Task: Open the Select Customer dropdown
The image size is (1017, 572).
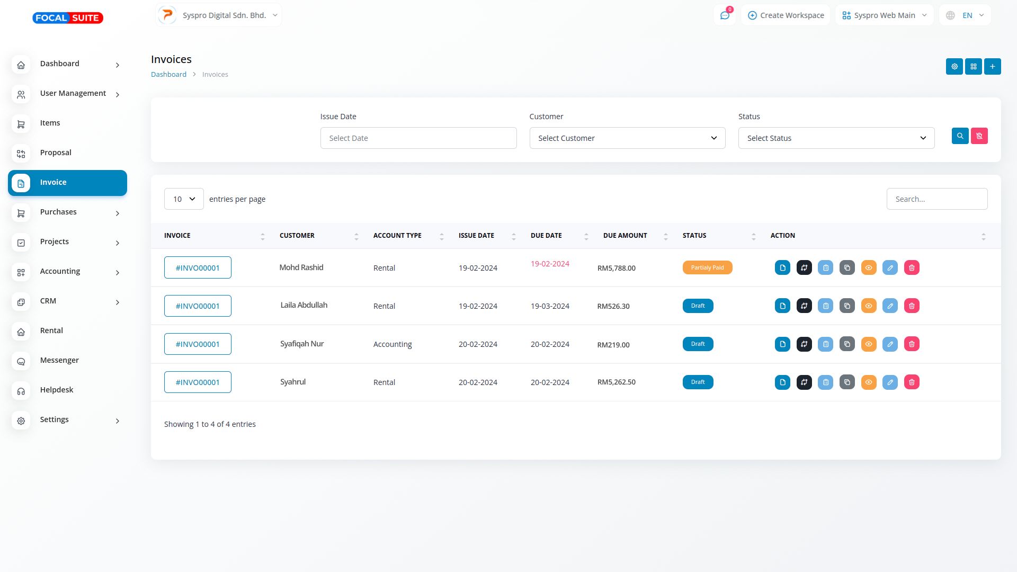Action: pos(627,138)
